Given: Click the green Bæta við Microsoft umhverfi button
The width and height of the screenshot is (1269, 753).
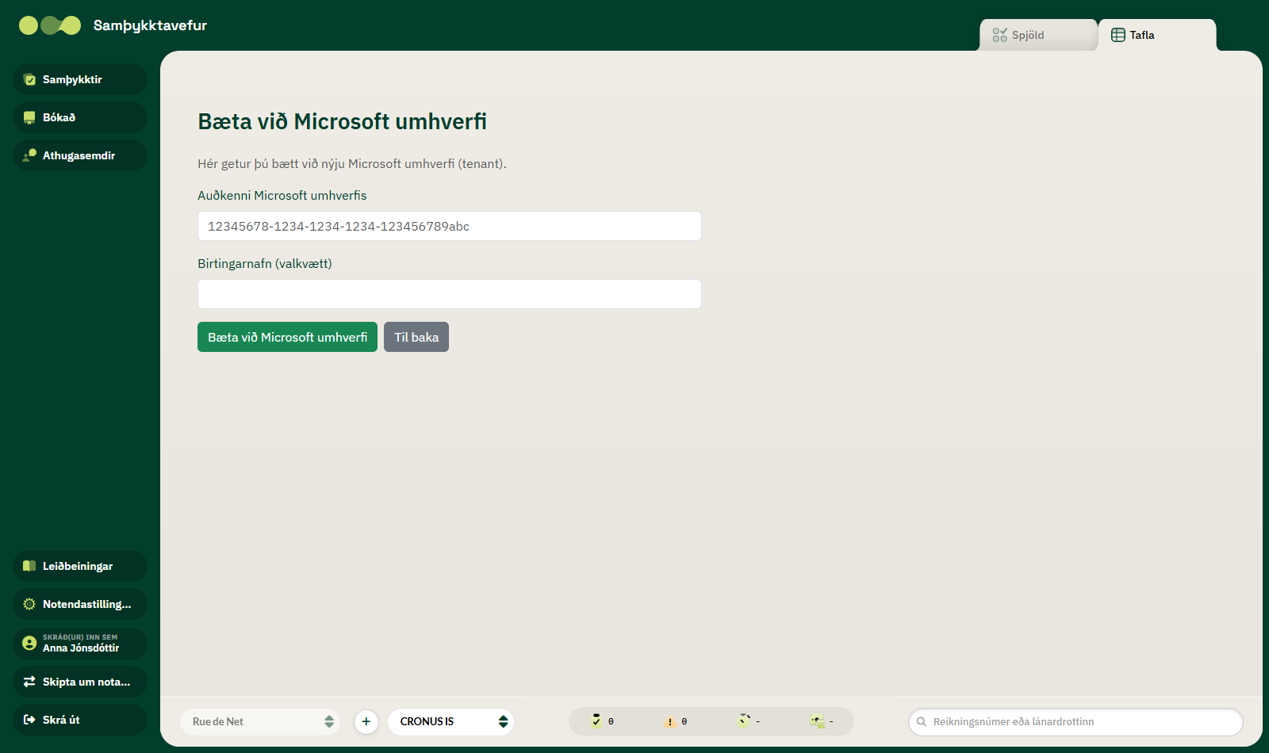Looking at the screenshot, I should [287, 337].
